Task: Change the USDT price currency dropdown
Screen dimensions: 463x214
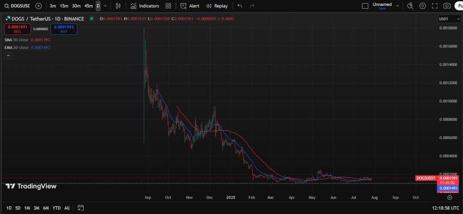Action: pyautogui.click(x=449, y=19)
